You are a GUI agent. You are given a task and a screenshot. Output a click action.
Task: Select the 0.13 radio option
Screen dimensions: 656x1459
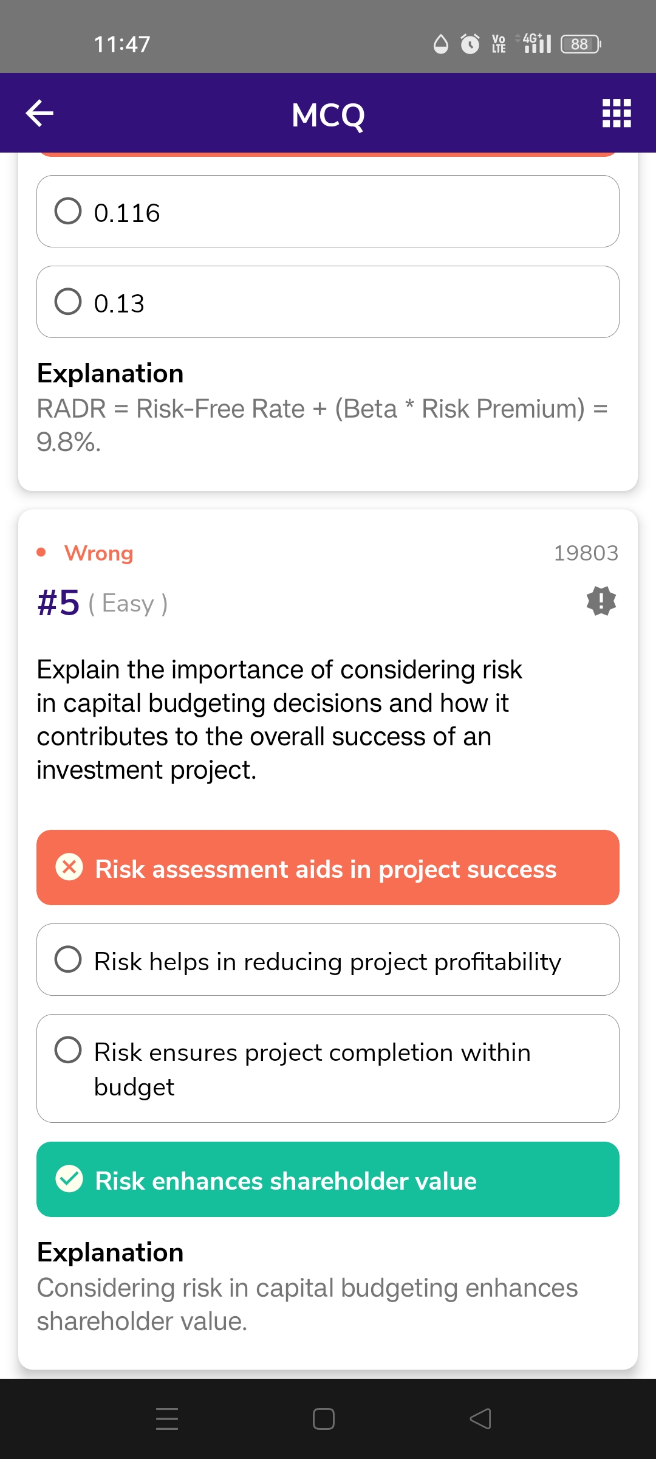(x=68, y=302)
